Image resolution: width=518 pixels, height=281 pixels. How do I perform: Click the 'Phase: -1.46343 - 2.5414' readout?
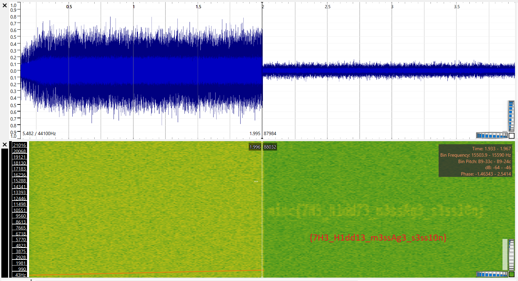(x=486, y=174)
